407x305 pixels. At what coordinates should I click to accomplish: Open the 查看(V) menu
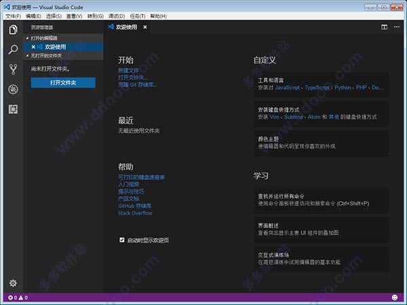(x=74, y=16)
